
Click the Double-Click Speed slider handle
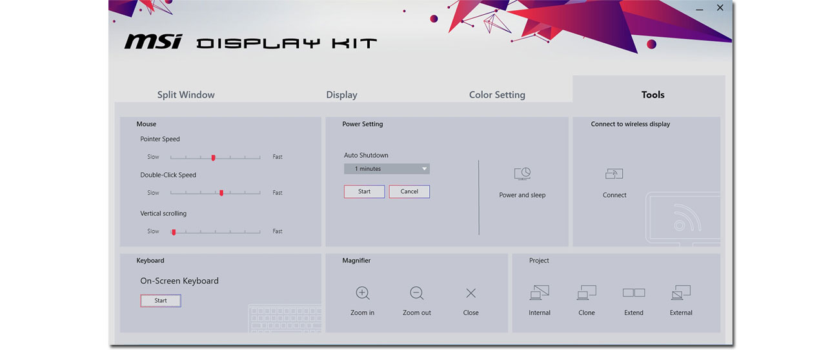[221, 193]
